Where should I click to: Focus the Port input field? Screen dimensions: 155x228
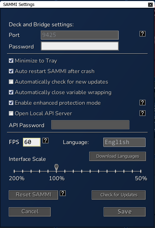pyautogui.click(x=80, y=35)
